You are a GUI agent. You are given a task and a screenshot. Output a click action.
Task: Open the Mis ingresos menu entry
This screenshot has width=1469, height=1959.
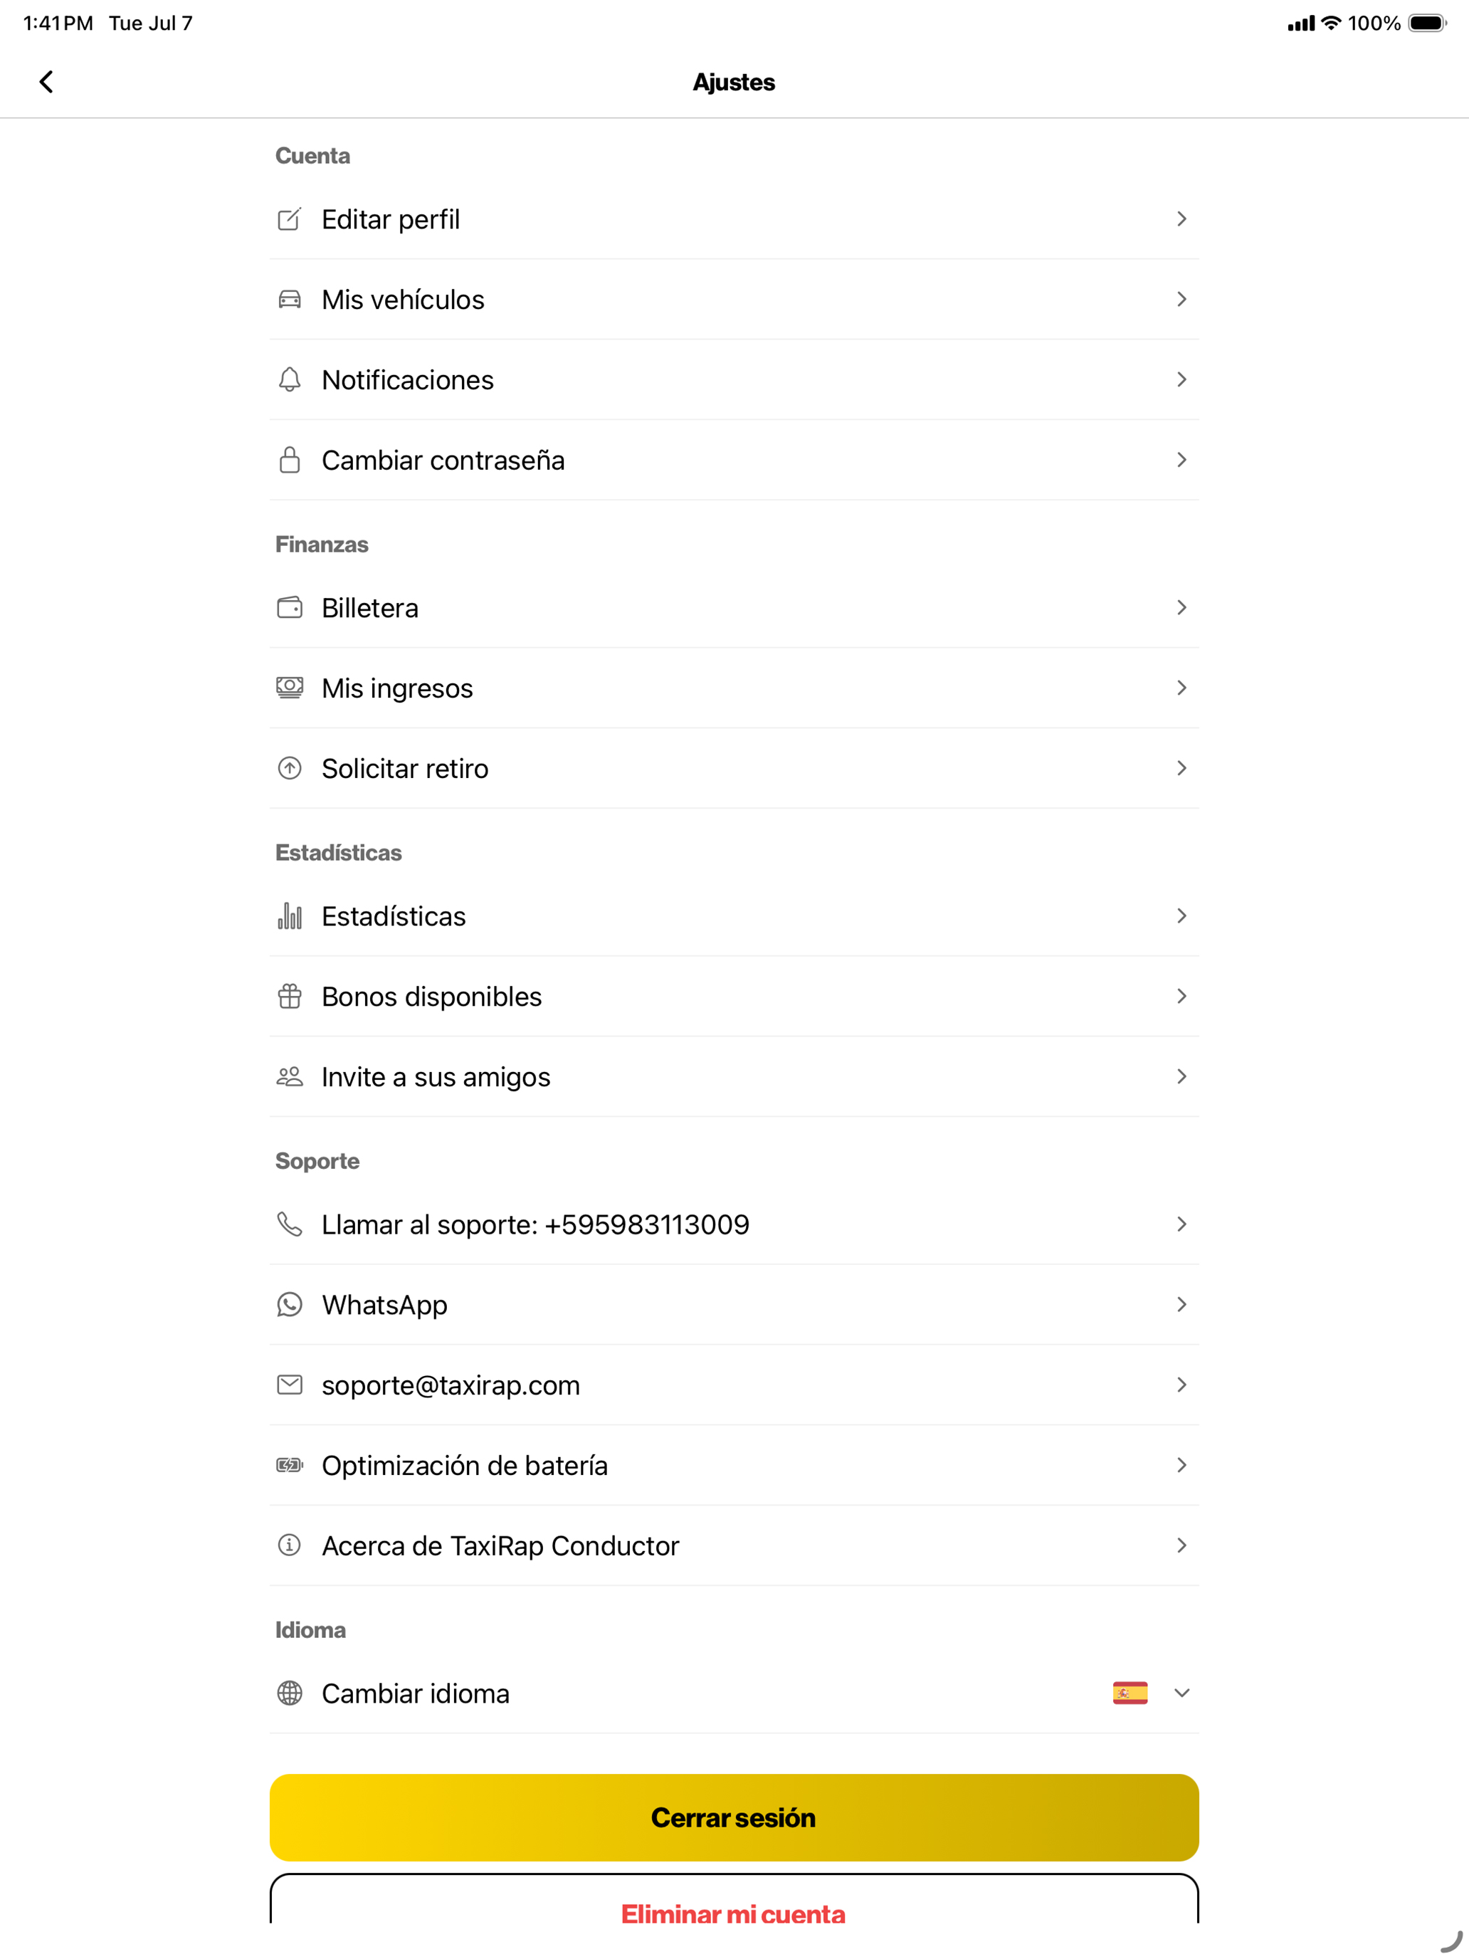point(734,688)
